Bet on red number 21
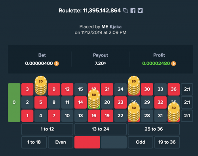This screenshot has width=198, height=156. click(107, 89)
